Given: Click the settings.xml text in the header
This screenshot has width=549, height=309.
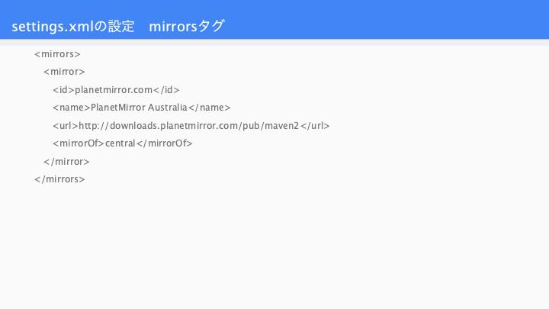Looking at the screenshot, I should coord(53,27).
